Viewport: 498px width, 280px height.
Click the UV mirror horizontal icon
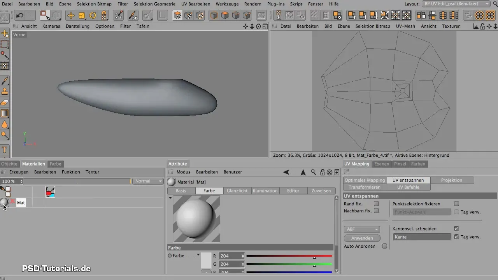click(421, 16)
